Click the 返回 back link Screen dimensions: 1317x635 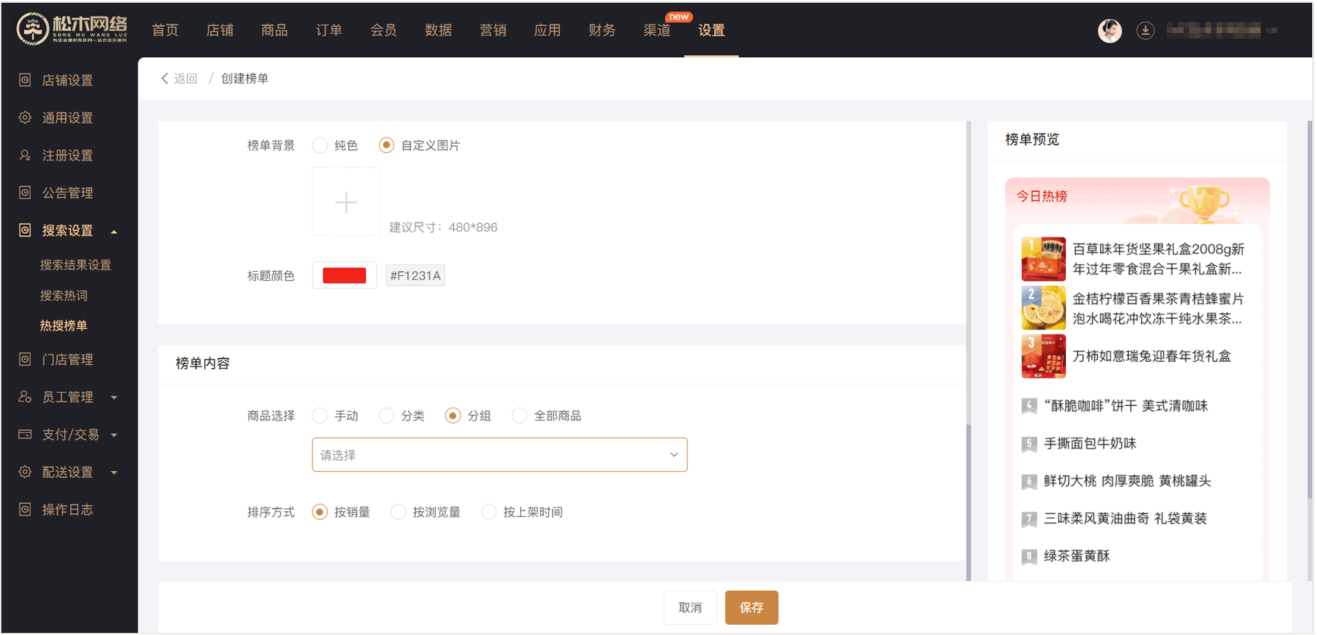[180, 79]
